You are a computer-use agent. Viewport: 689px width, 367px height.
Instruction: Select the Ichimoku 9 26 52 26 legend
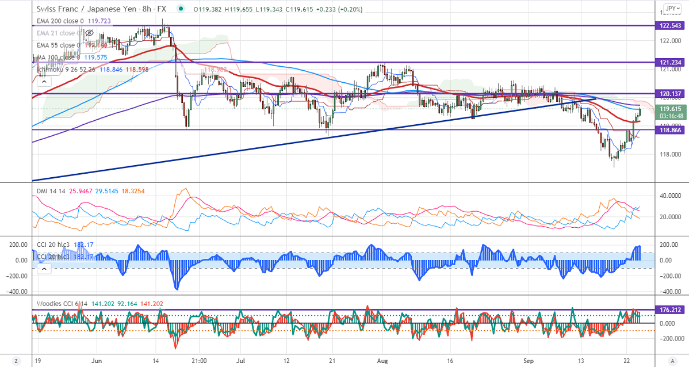pyautogui.click(x=67, y=70)
